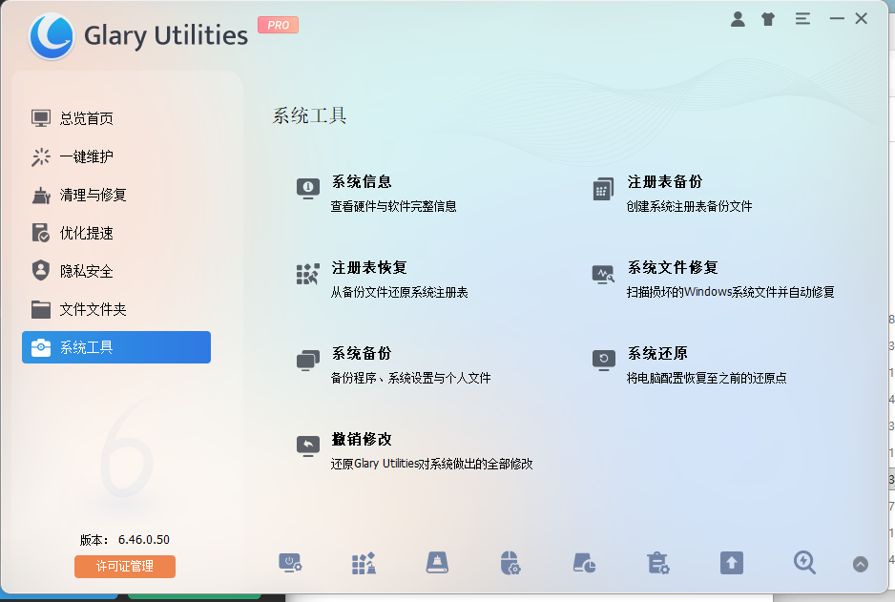This screenshot has height=602, width=895.
Task: Go to 清理与修复 section
Action: [116, 195]
